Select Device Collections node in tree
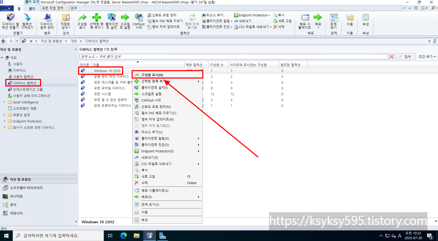The image size is (438, 241). 25,83
